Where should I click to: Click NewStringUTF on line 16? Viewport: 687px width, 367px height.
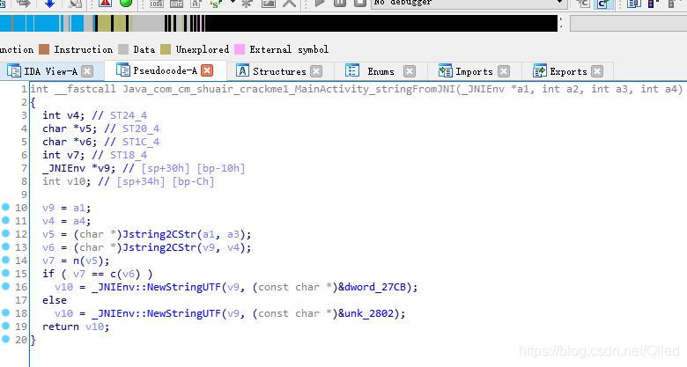tap(184, 287)
